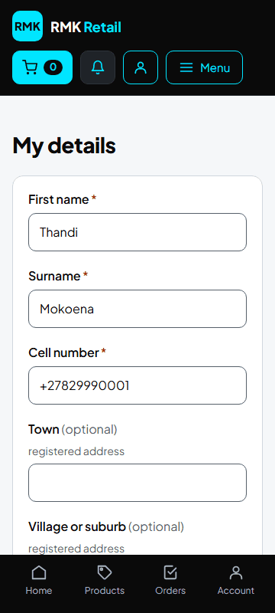Click the RMK Retail brand name
275x613 pixels.
point(86,27)
